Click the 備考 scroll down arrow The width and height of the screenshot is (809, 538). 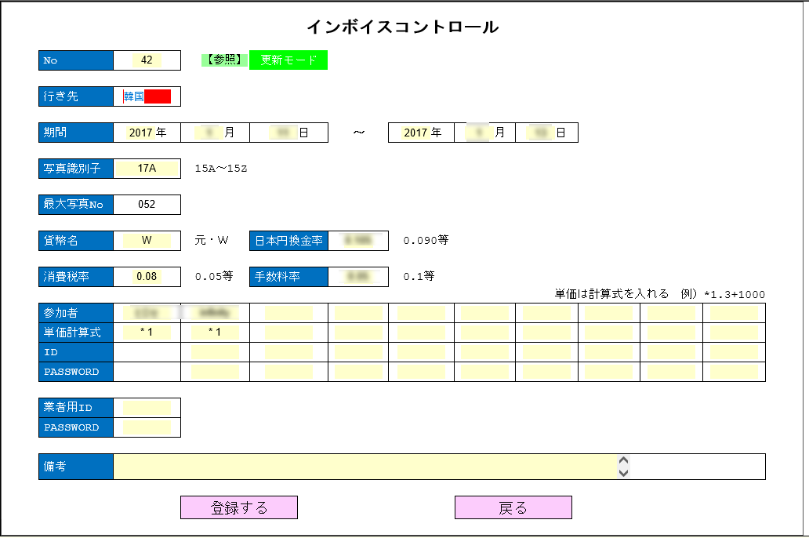pos(624,472)
